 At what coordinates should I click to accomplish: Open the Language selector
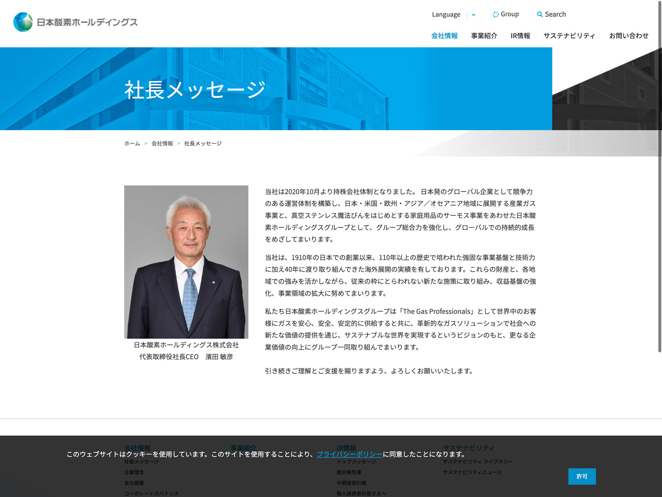click(x=446, y=14)
